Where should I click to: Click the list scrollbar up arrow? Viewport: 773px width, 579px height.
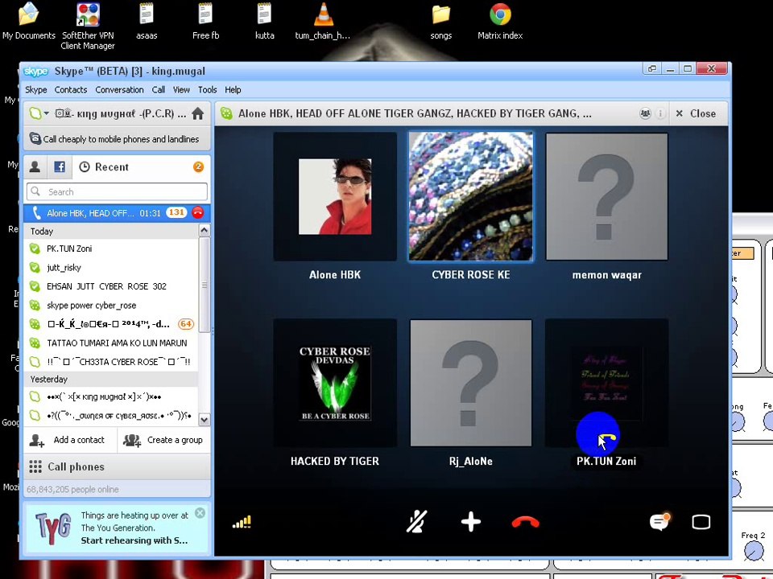204,230
